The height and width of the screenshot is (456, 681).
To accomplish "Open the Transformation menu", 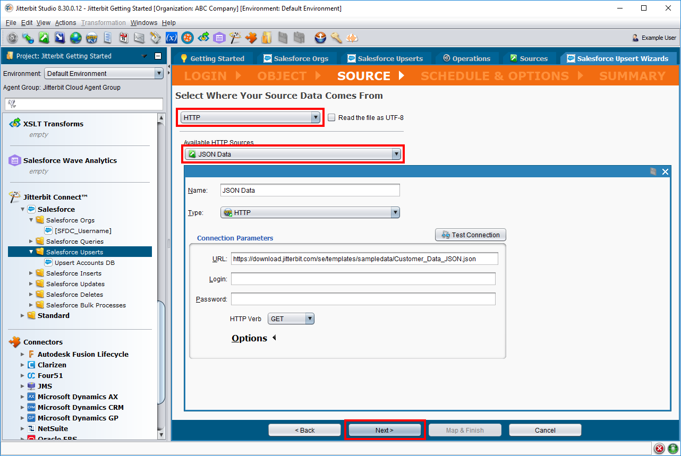I will point(104,23).
